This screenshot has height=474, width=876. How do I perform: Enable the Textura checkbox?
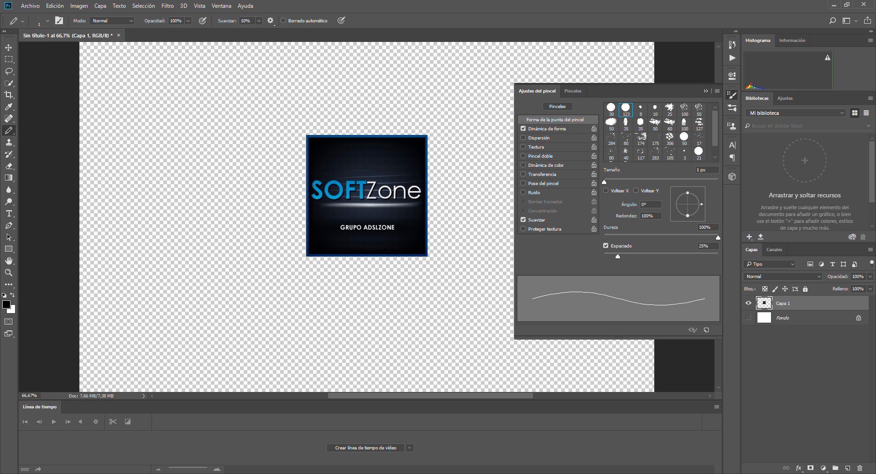coord(523,147)
